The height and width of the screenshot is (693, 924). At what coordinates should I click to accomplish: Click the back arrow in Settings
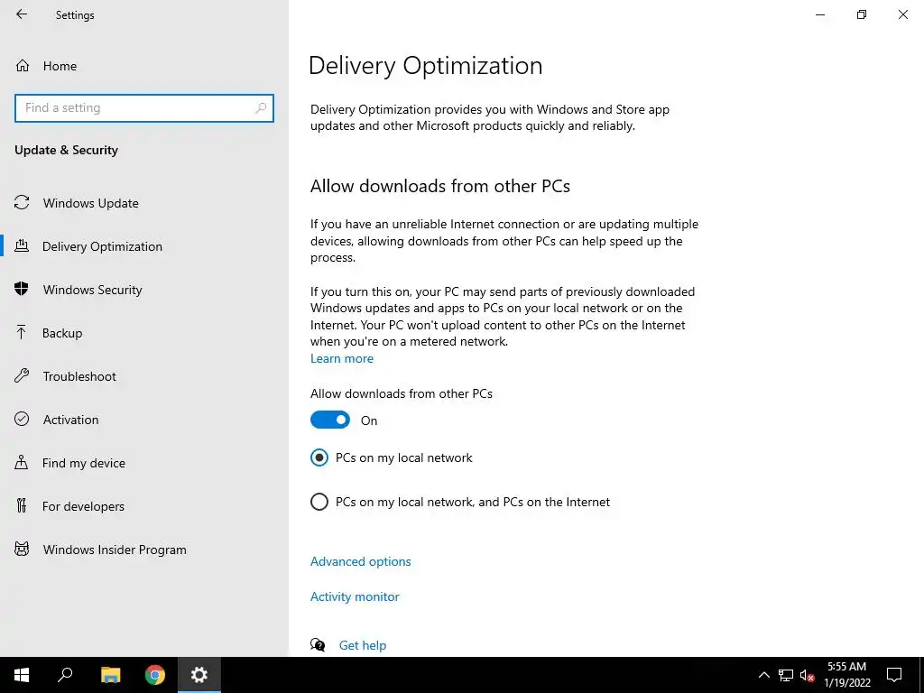[22, 14]
